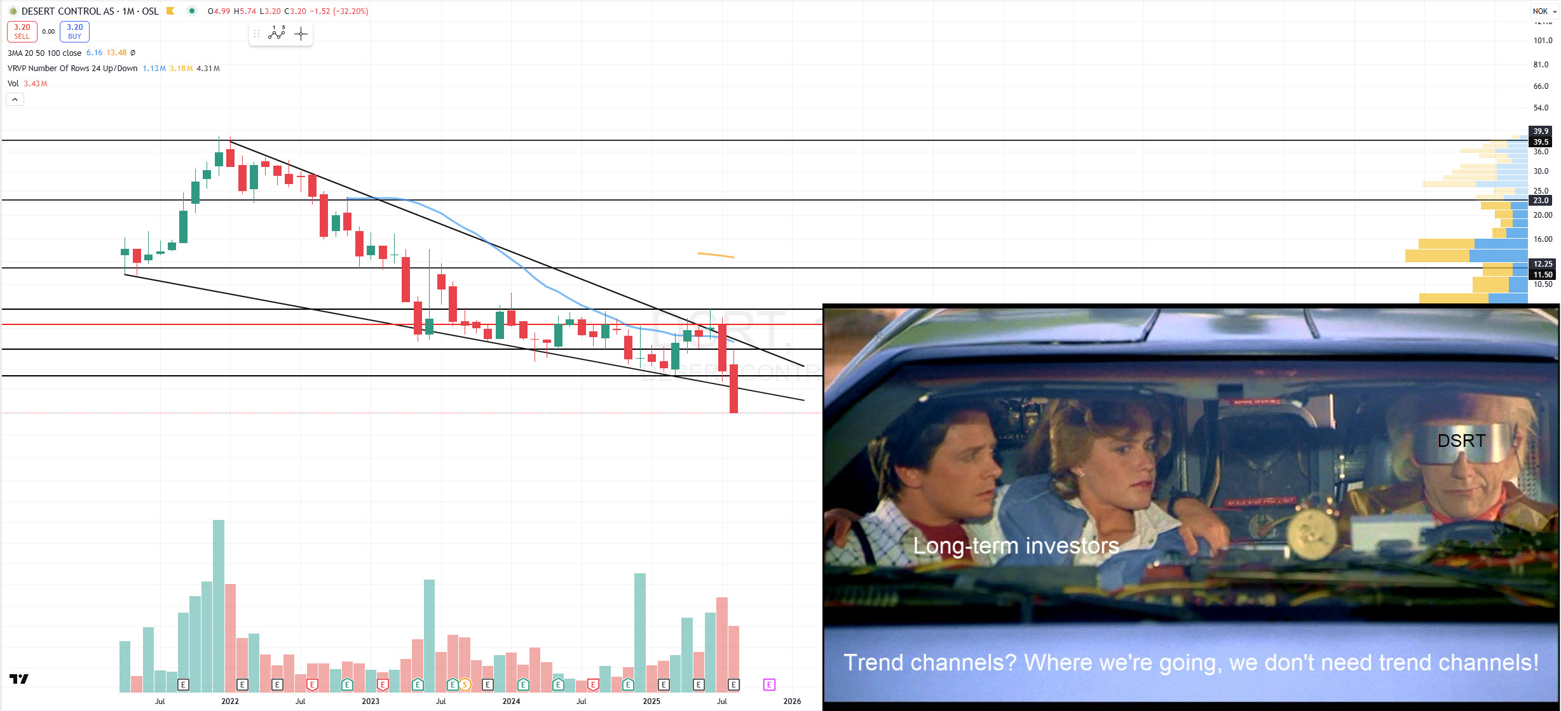This screenshot has height=711, width=1561.
Task: Select the crosshair cursor tool
Action: tap(301, 34)
